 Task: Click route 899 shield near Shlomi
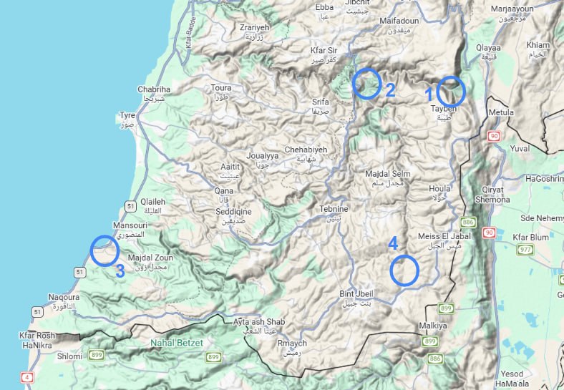click(x=97, y=356)
